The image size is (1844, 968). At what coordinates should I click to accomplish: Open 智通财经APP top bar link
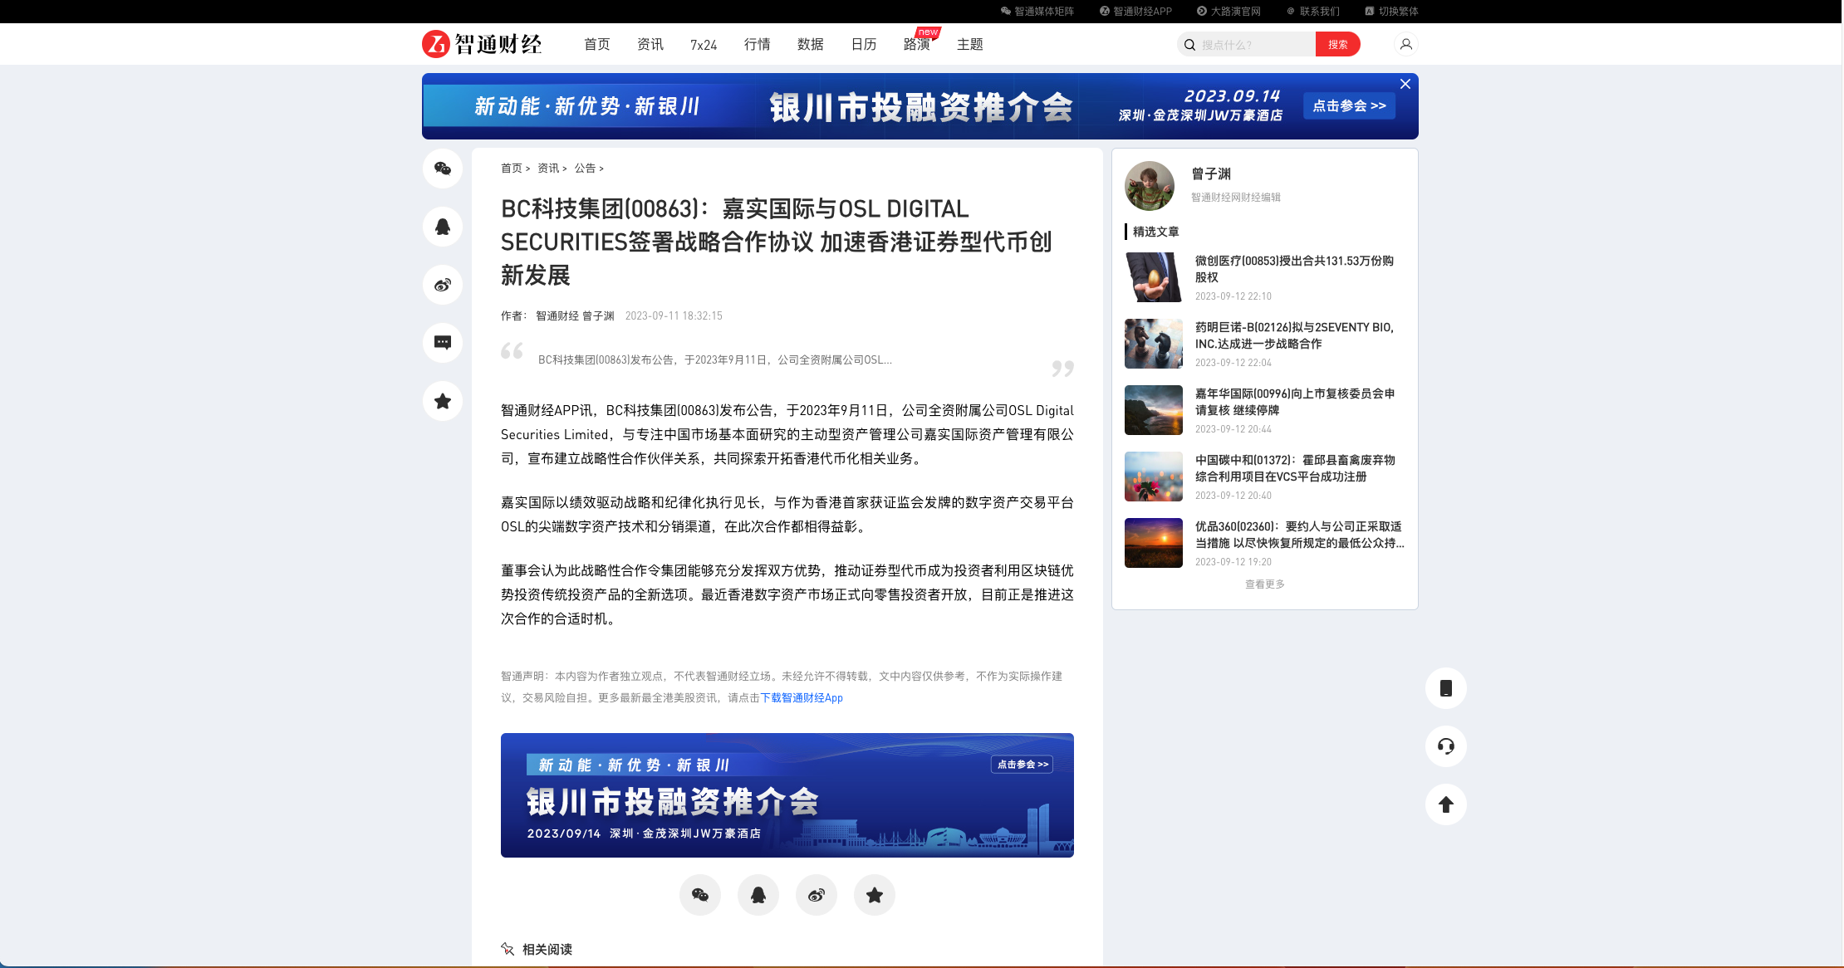[1135, 12]
